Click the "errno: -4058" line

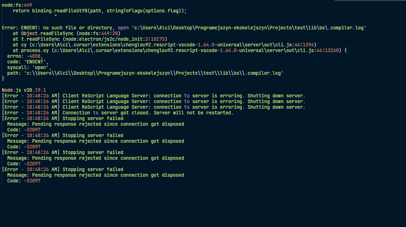24,56
